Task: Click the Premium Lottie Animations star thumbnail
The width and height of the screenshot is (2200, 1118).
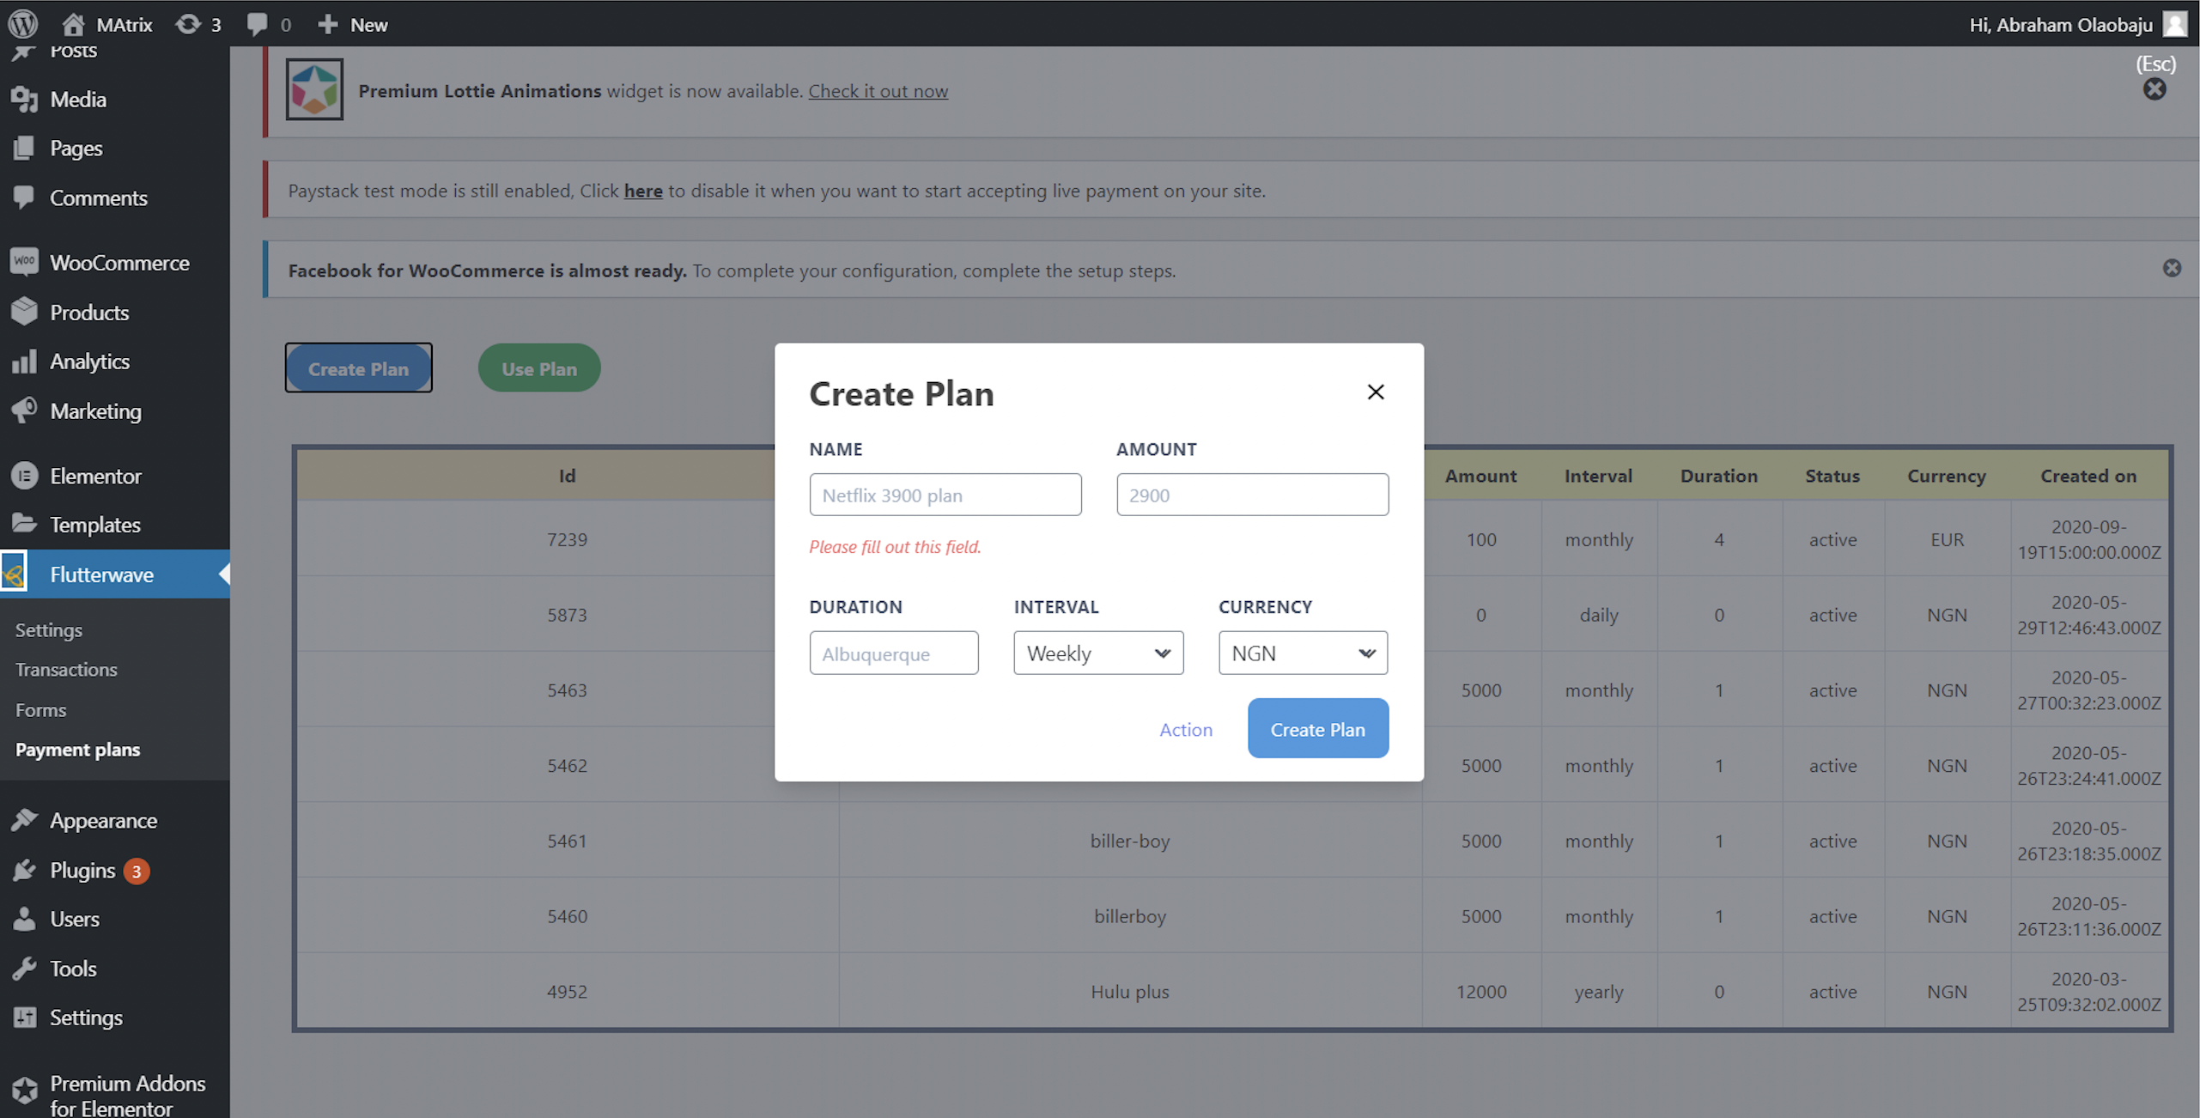Action: [x=314, y=89]
